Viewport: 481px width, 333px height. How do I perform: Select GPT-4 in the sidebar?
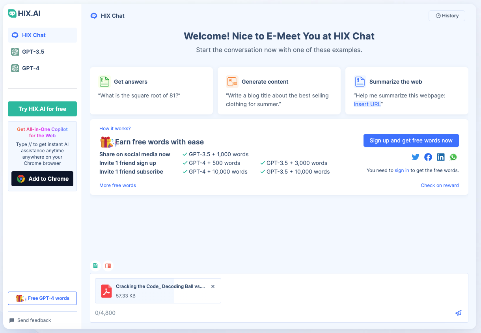42,68
